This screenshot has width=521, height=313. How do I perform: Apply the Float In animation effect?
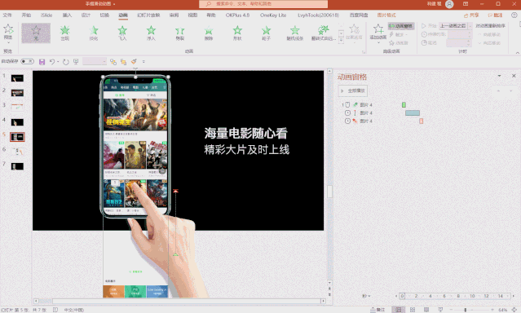click(x=151, y=33)
